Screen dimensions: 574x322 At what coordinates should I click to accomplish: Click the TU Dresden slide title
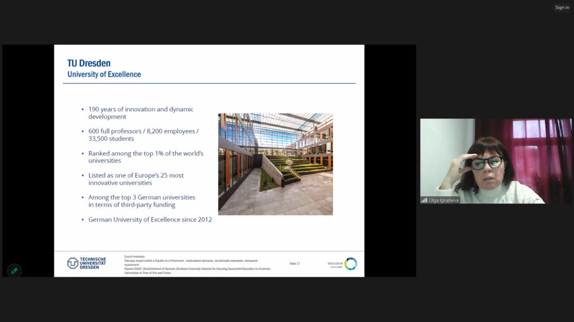[89, 63]
